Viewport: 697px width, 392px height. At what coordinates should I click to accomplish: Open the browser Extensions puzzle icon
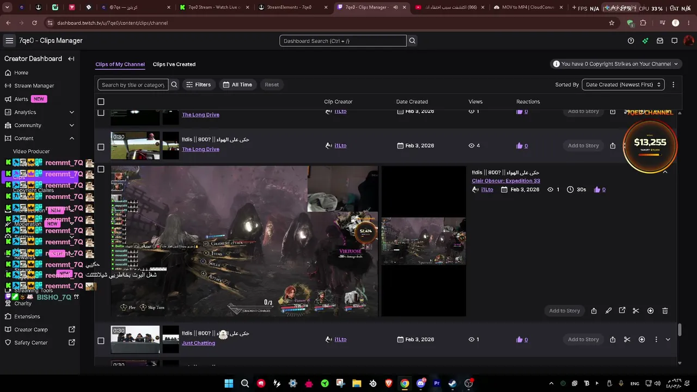643,23
